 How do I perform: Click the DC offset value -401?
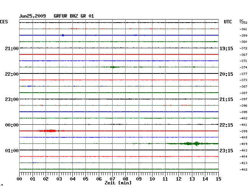pos(243,125)
